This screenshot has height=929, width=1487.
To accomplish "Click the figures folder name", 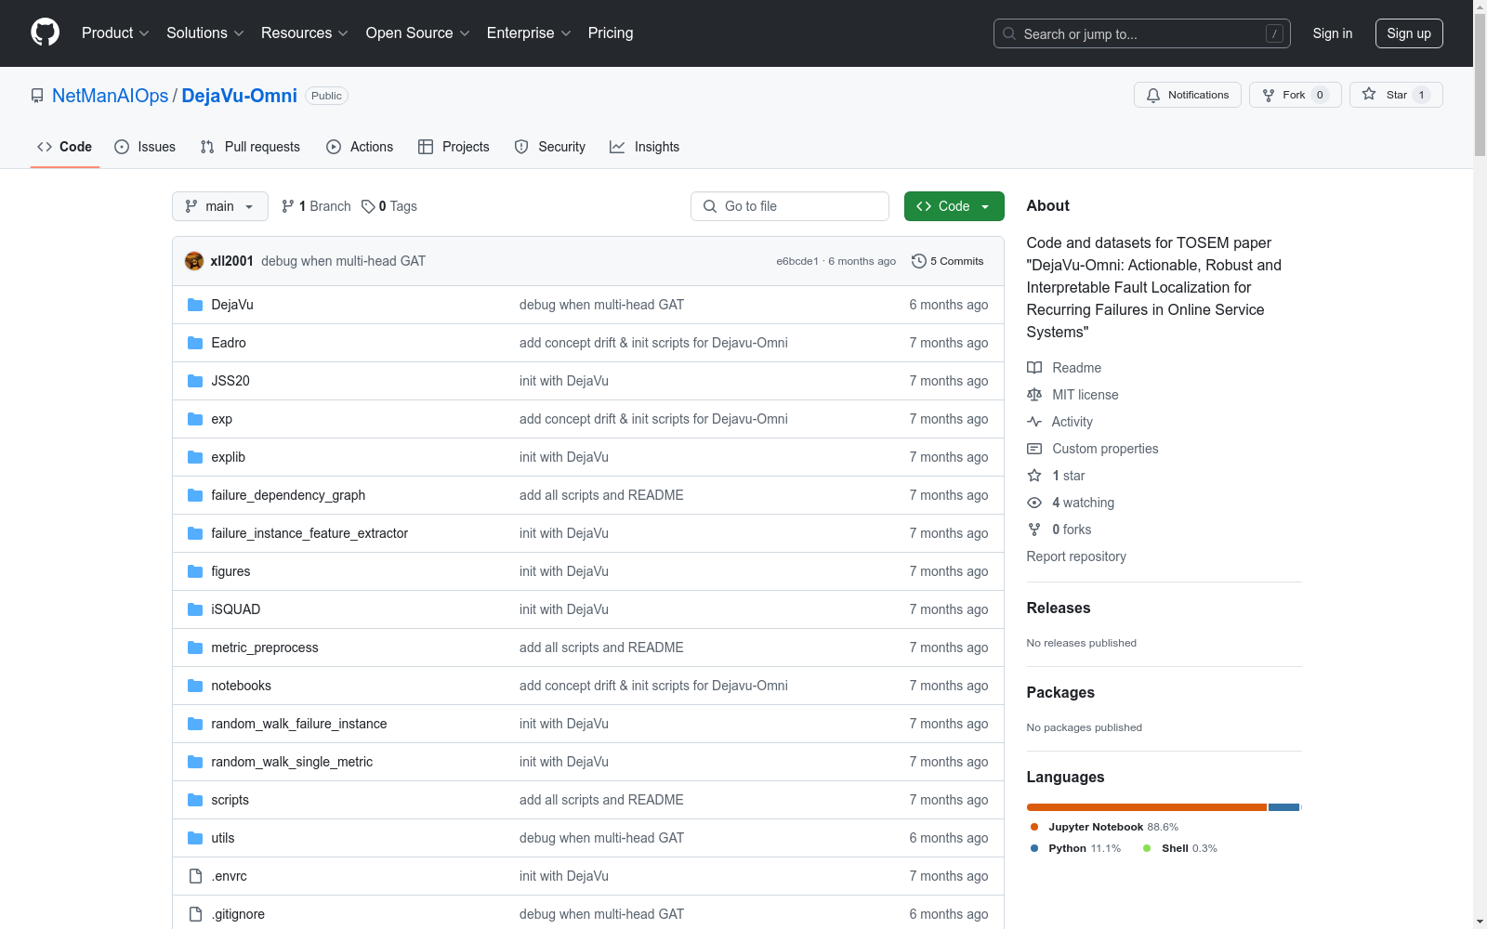I will 230,571.
